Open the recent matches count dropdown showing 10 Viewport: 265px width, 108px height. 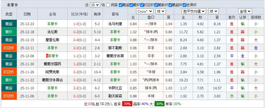(x=95, y=5)
